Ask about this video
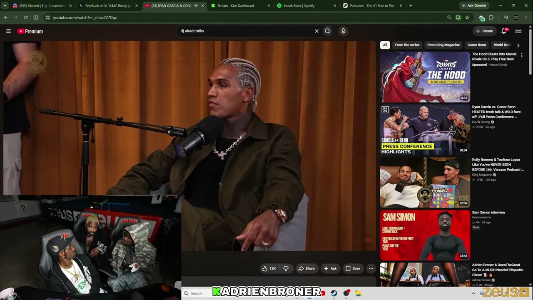The height and width of the screenshot is (300, 533). [330, 269]
